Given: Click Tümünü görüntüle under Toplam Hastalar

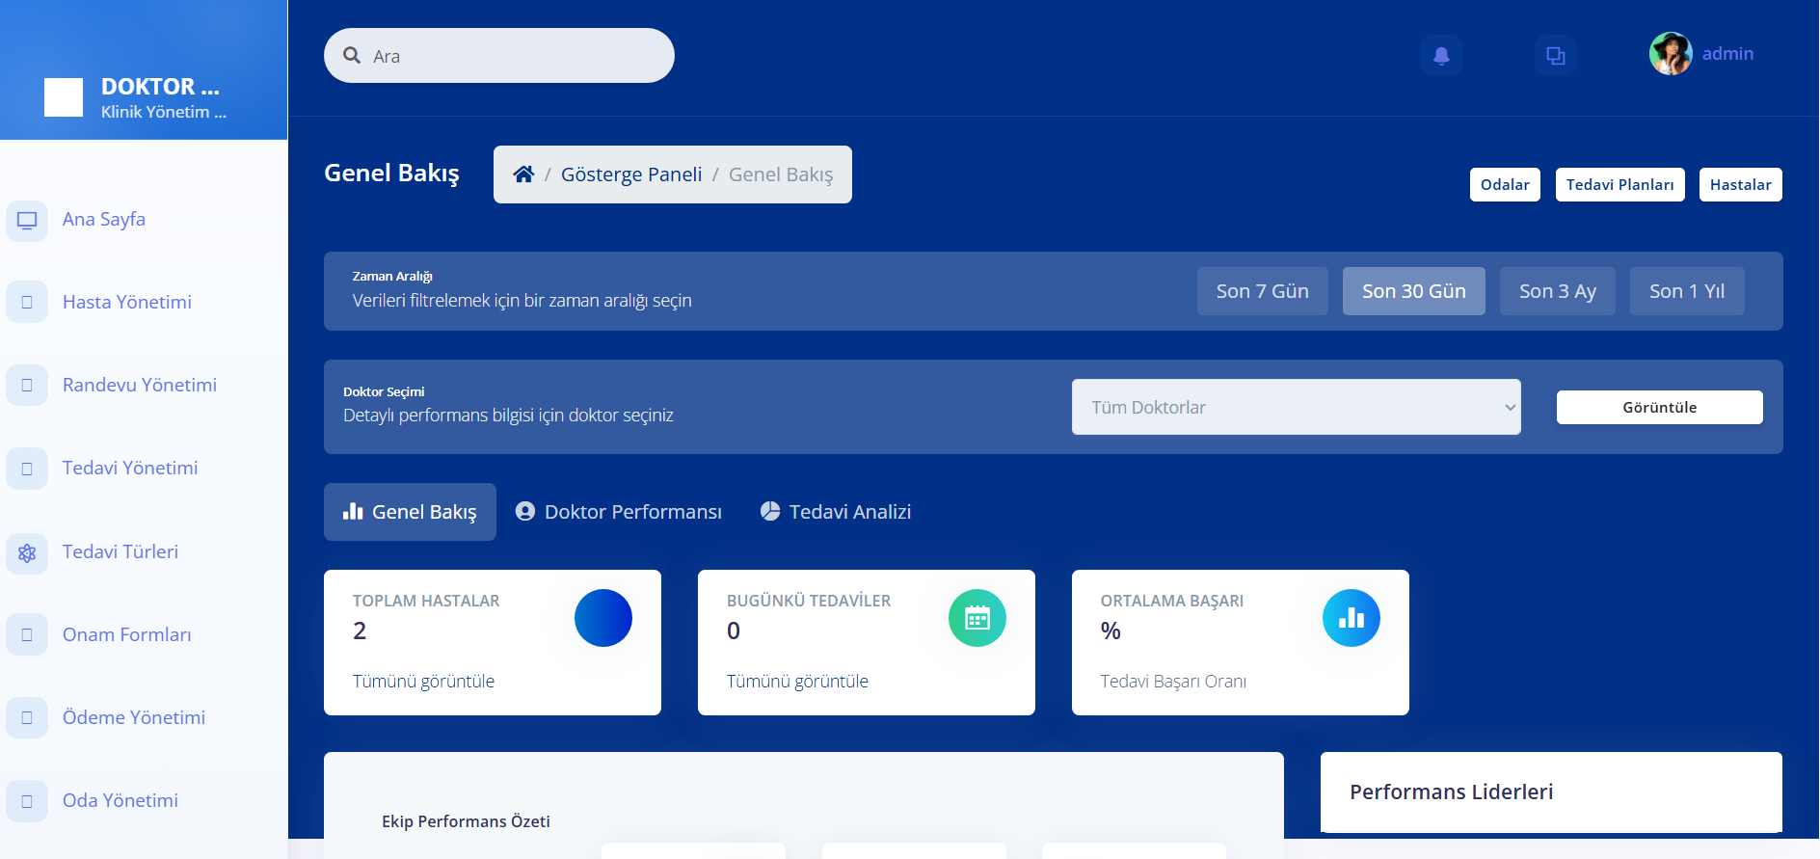Looking at the screenshot, I should [x=423, y=682].
